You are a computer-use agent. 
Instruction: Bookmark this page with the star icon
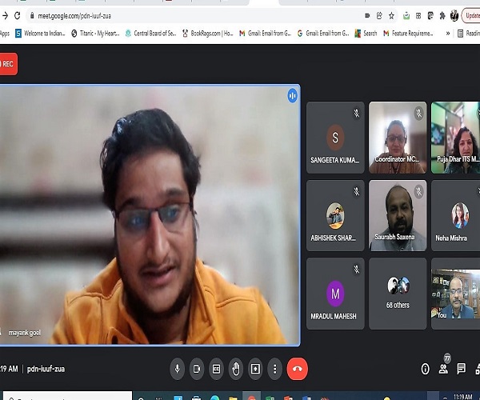[x=391, y=16]
